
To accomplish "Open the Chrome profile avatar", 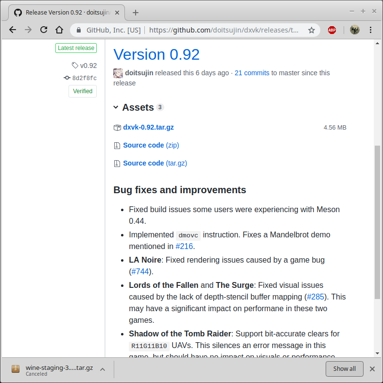I will click(354, 30).
